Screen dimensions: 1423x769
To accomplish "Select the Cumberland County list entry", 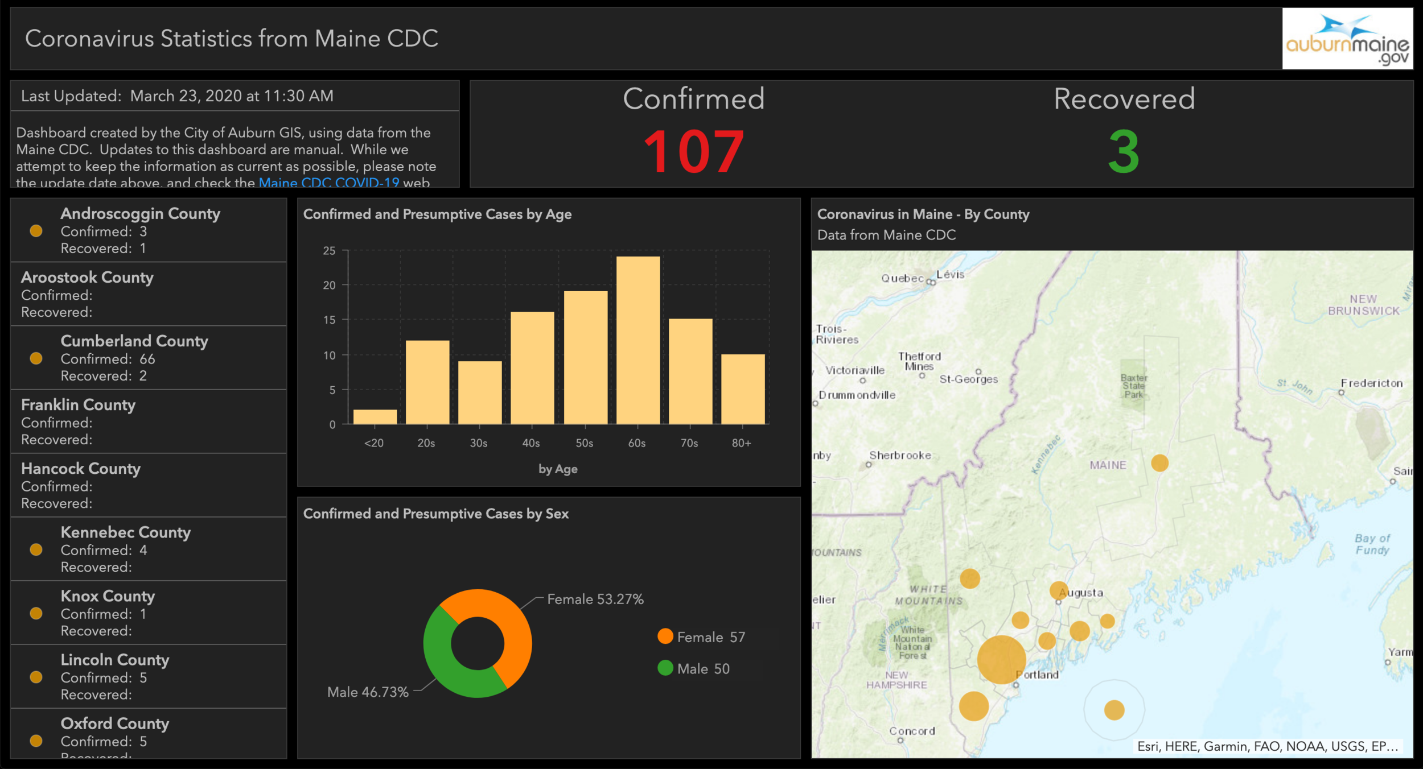I will point(149,358).
